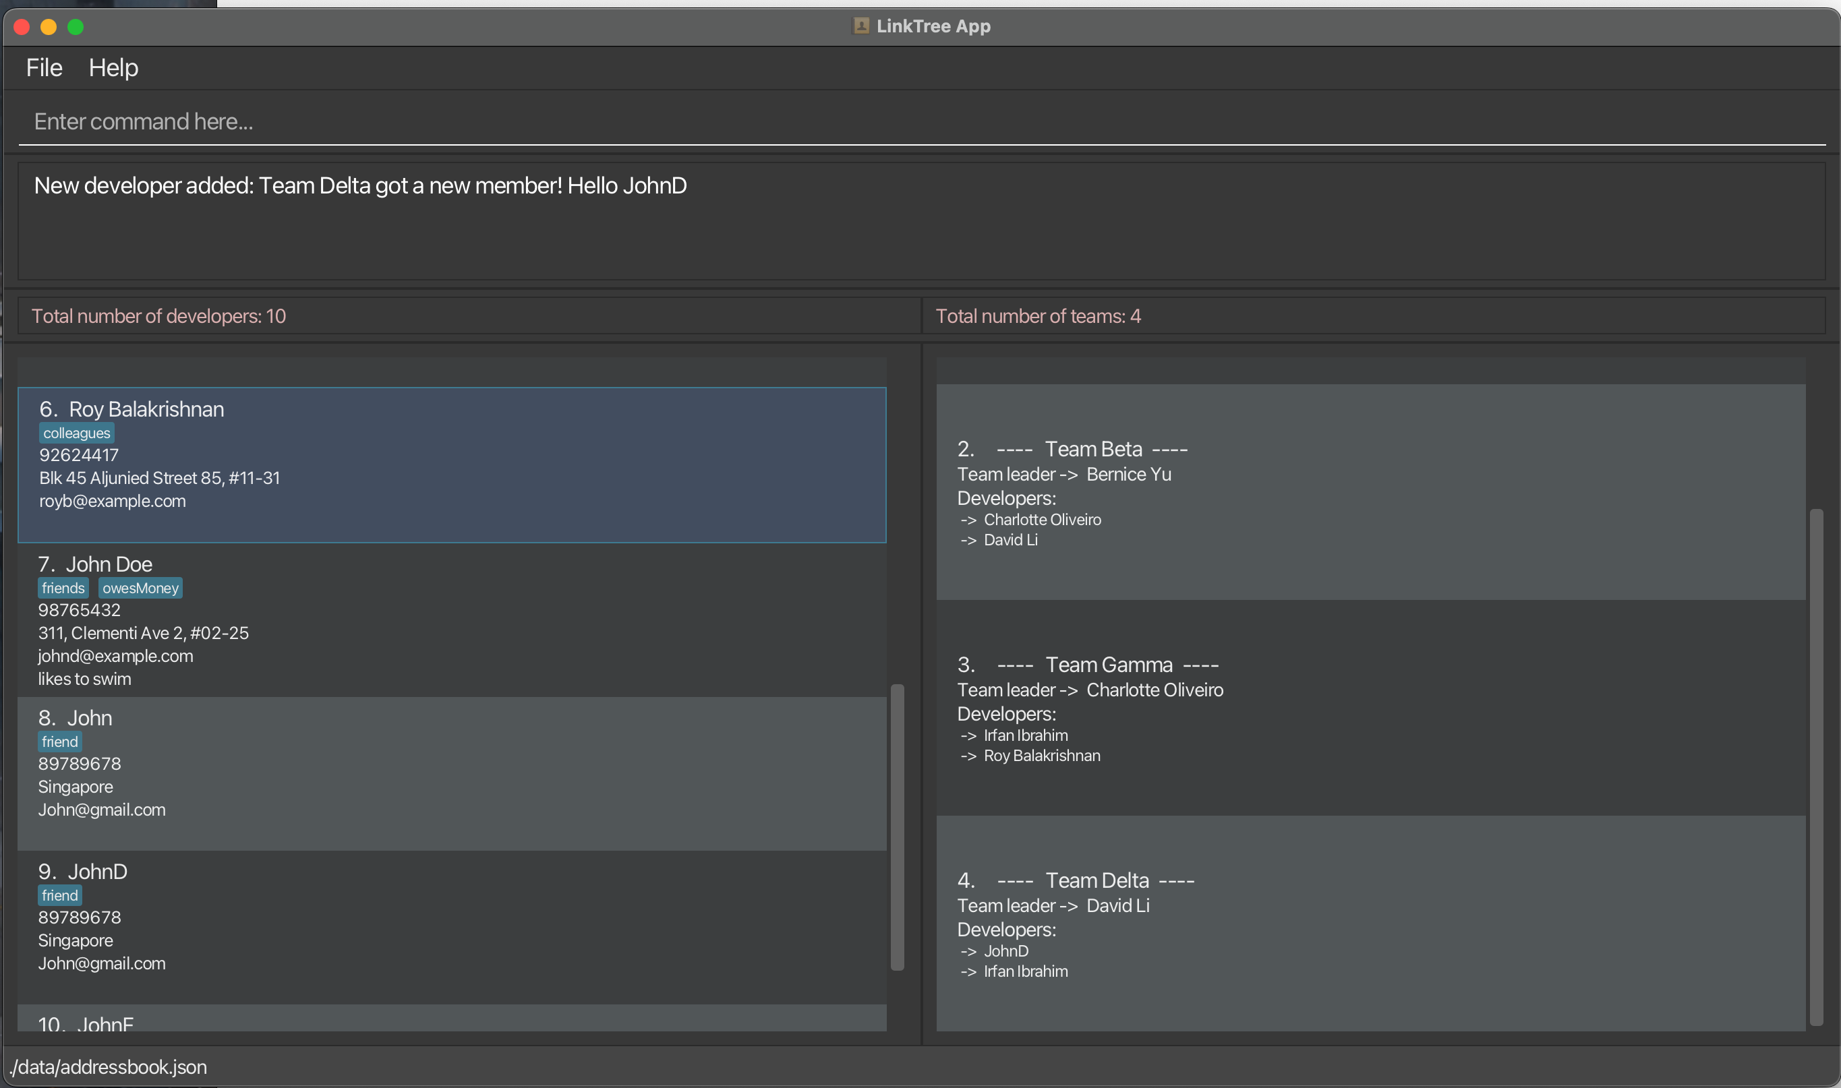Screen dimensions: 1841x1088
Task: Click the 'friend' tag on JohnD
Action: tap(59, 895)
